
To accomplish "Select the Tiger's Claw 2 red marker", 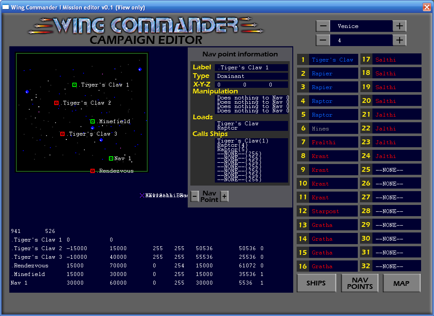I will click(56, 103).
